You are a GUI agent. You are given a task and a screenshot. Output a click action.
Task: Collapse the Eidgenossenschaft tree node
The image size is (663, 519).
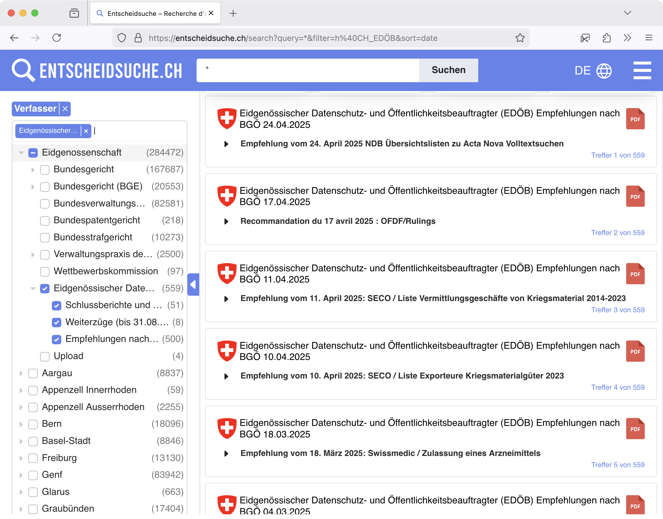click(x=21, y=153)
